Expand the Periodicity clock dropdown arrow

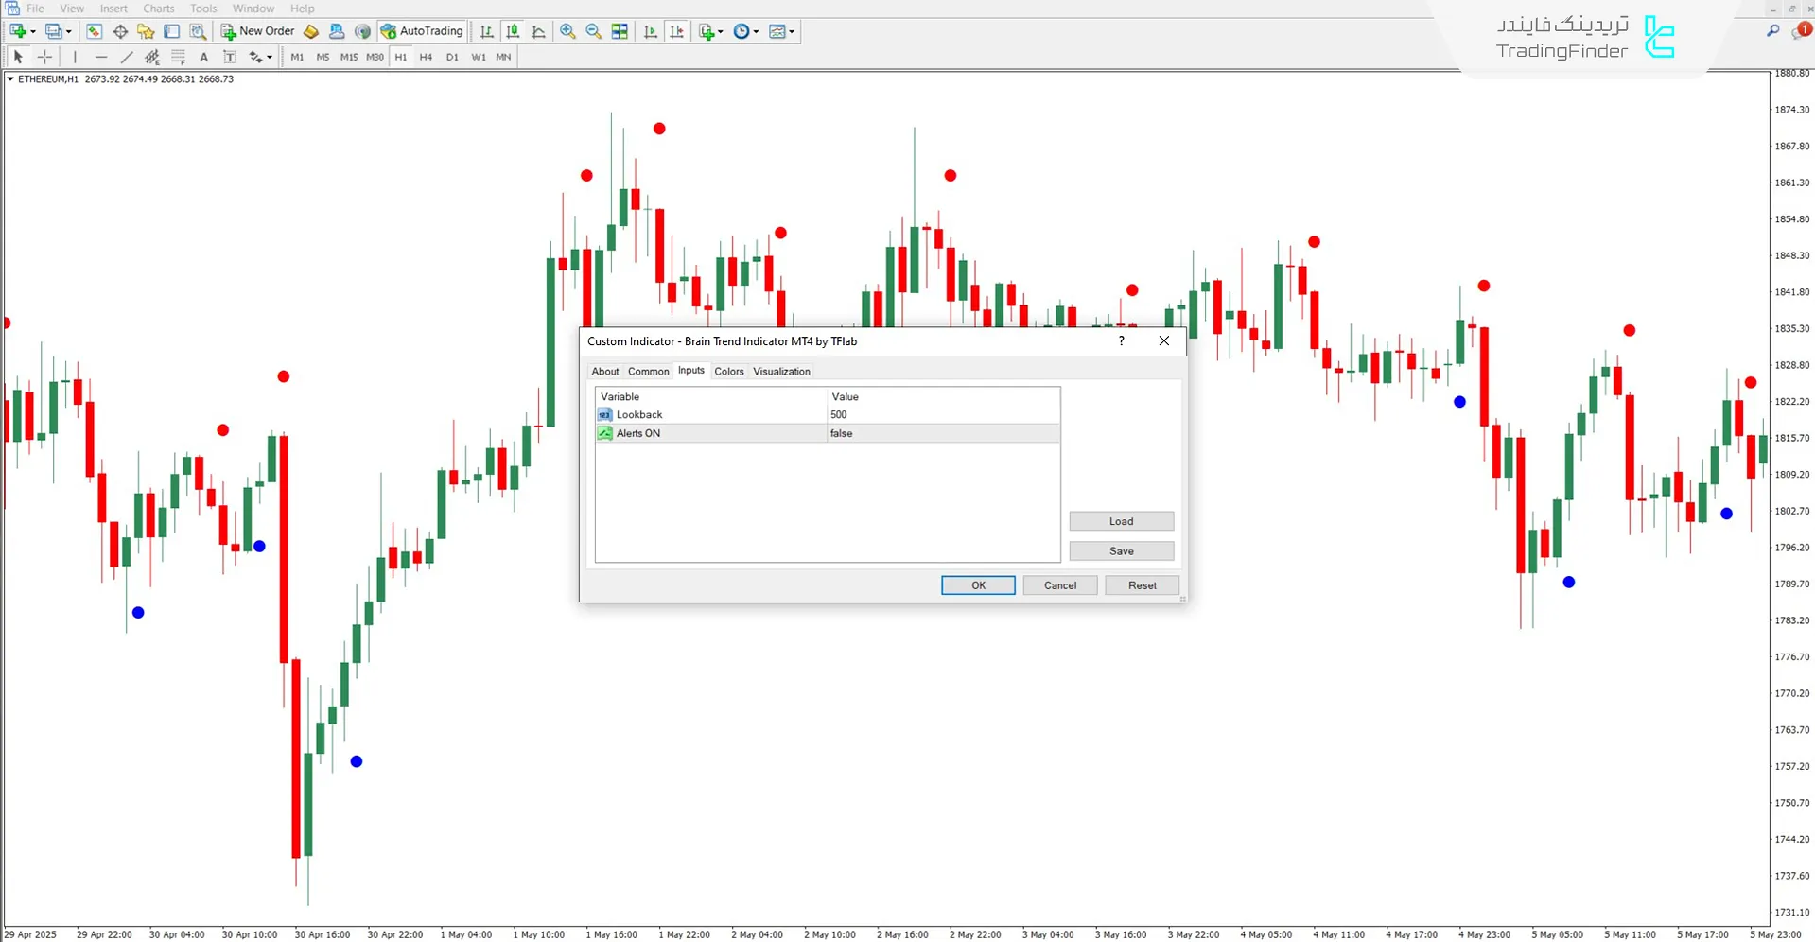(756, 32)
